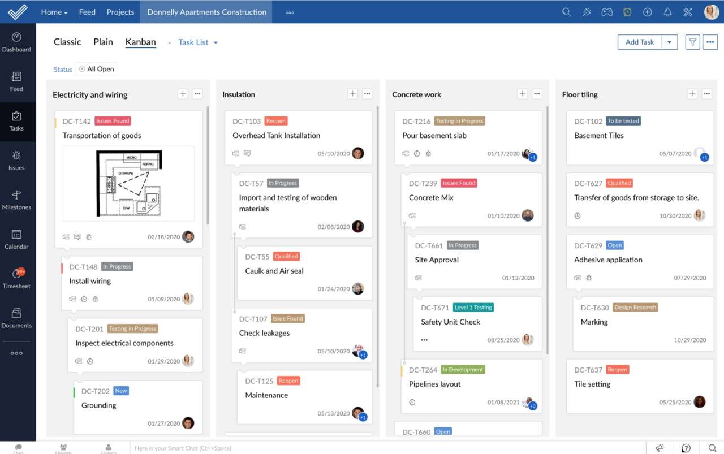724x454 pixels.
Task: Switch to the Classic view tab
Action: (67, 42)
